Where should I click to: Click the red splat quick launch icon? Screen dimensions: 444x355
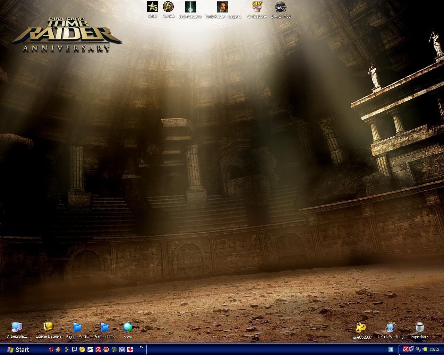pos(130,349)
